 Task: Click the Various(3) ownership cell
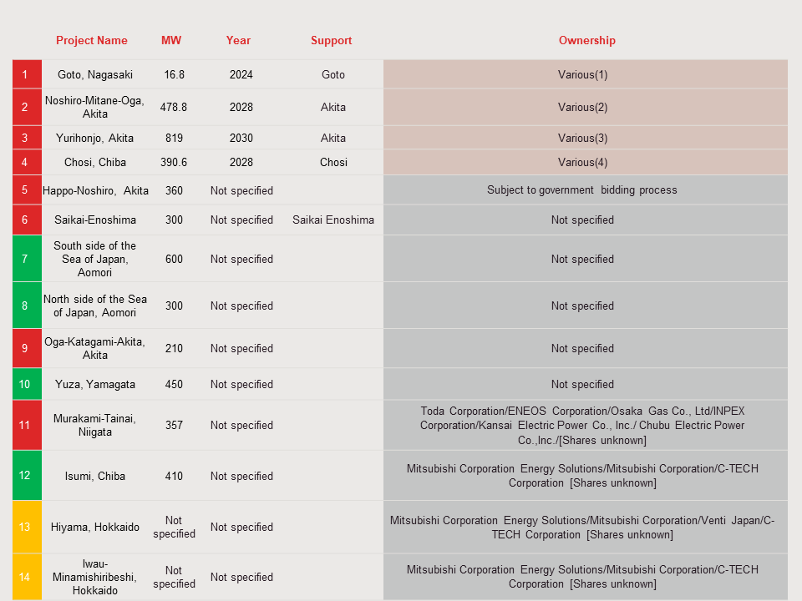pyautogui.click(x=583, y=138)
